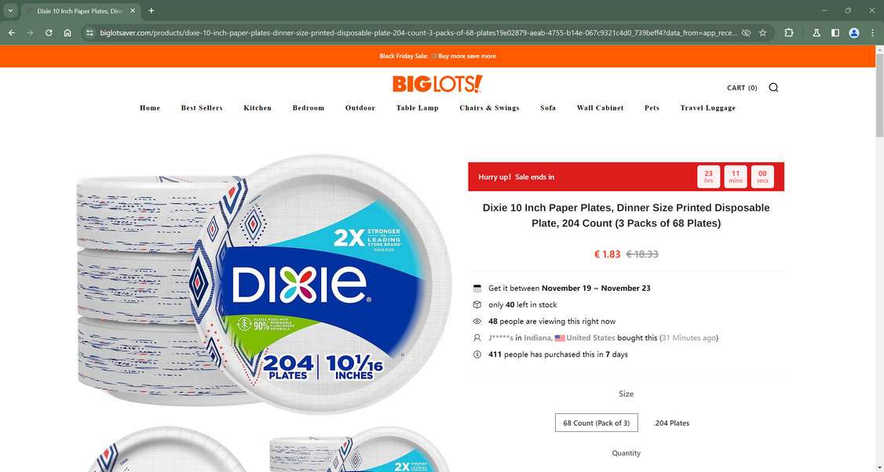View site information in address bar
The image size is (884, 472).
click(89, 33)
